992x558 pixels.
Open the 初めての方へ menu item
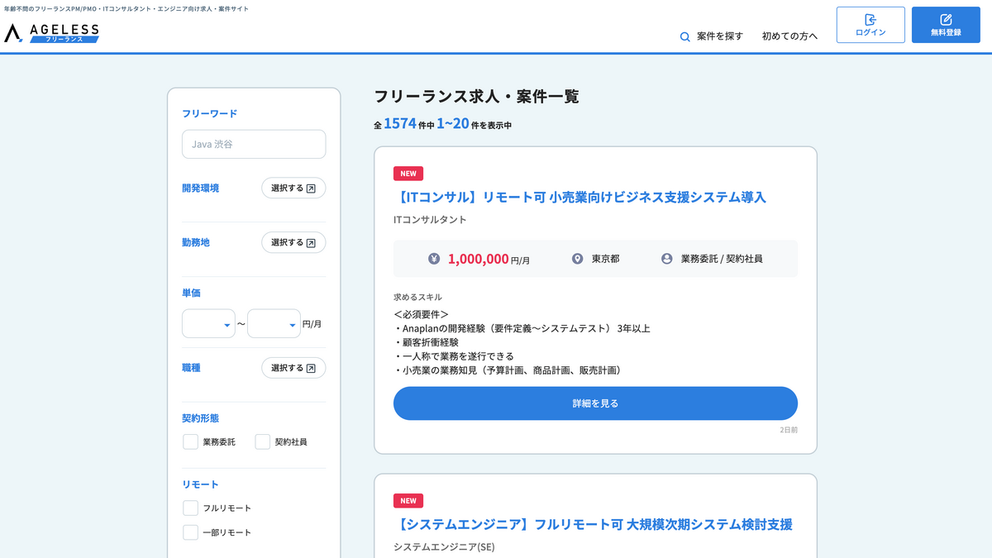coord(789,36)
